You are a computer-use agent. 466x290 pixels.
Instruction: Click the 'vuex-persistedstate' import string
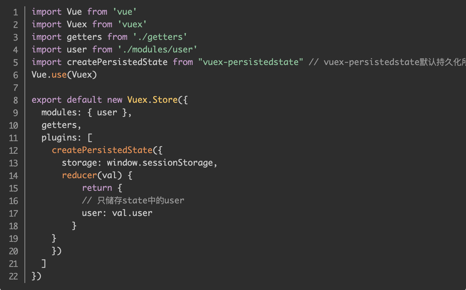250,62
